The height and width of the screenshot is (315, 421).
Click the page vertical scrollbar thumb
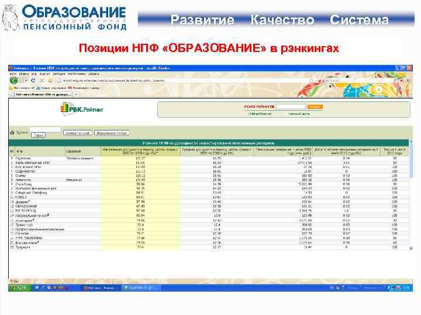pyautogui.click(x=410, y=159)
